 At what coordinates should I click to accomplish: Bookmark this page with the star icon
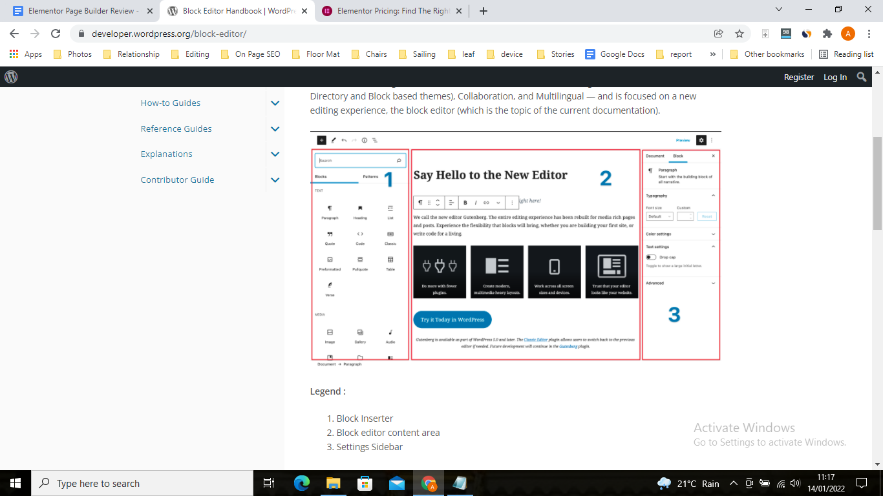[x=739, y=34]
